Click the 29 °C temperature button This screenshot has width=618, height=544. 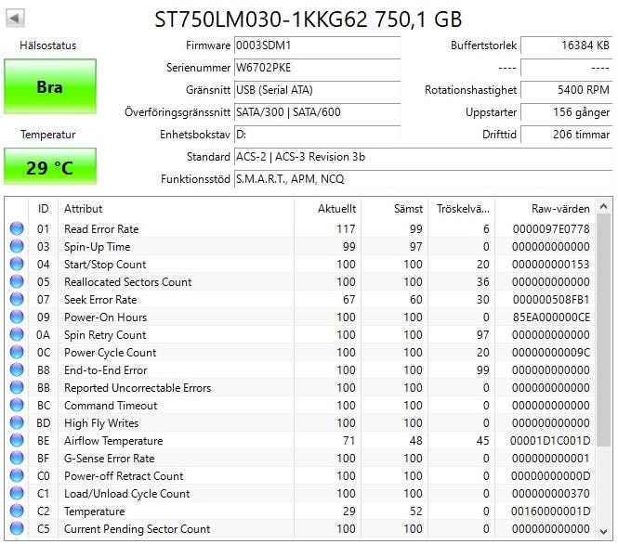(x=49, y=168)
